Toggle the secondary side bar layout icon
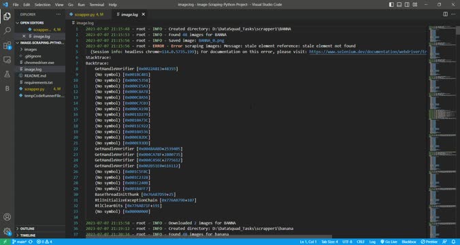460x245 pixels. point(407,5)
